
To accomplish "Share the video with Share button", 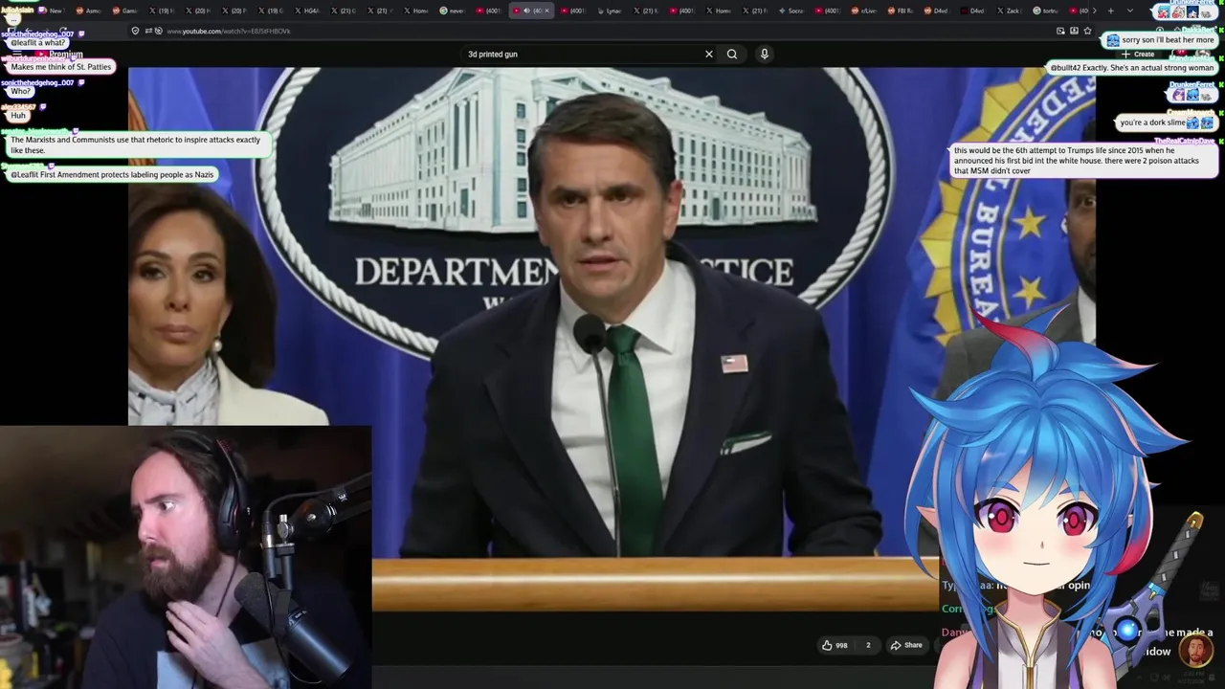I will [906, 645].
